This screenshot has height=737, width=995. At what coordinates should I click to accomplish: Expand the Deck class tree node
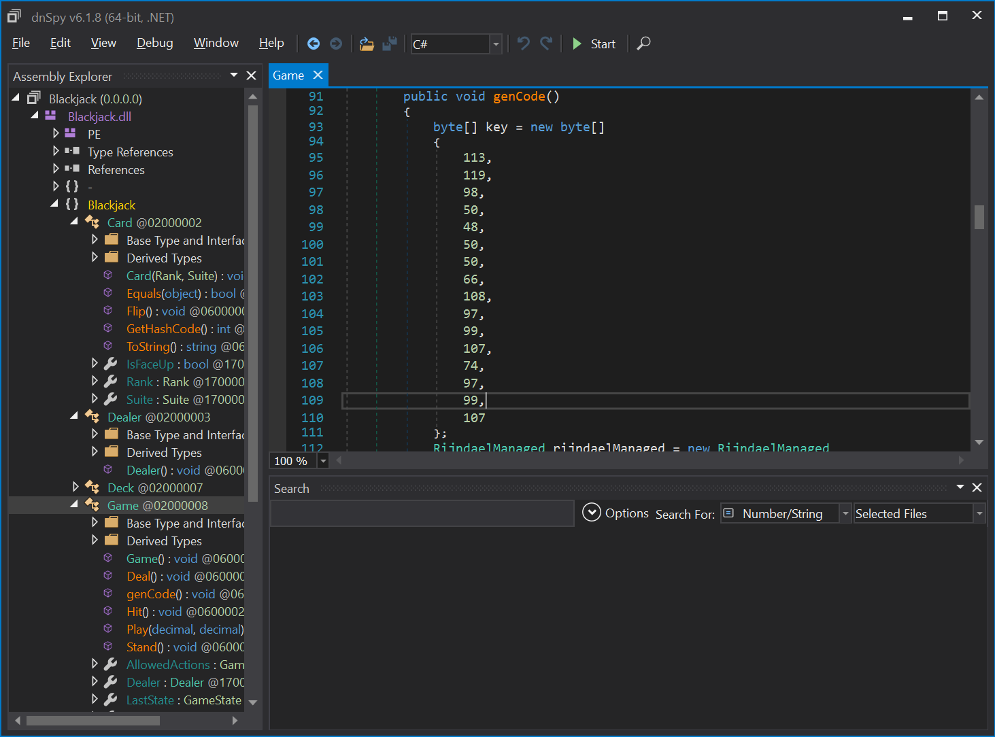(75, 487)
